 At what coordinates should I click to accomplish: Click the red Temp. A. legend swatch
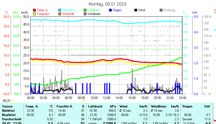(x=34, y=10)
